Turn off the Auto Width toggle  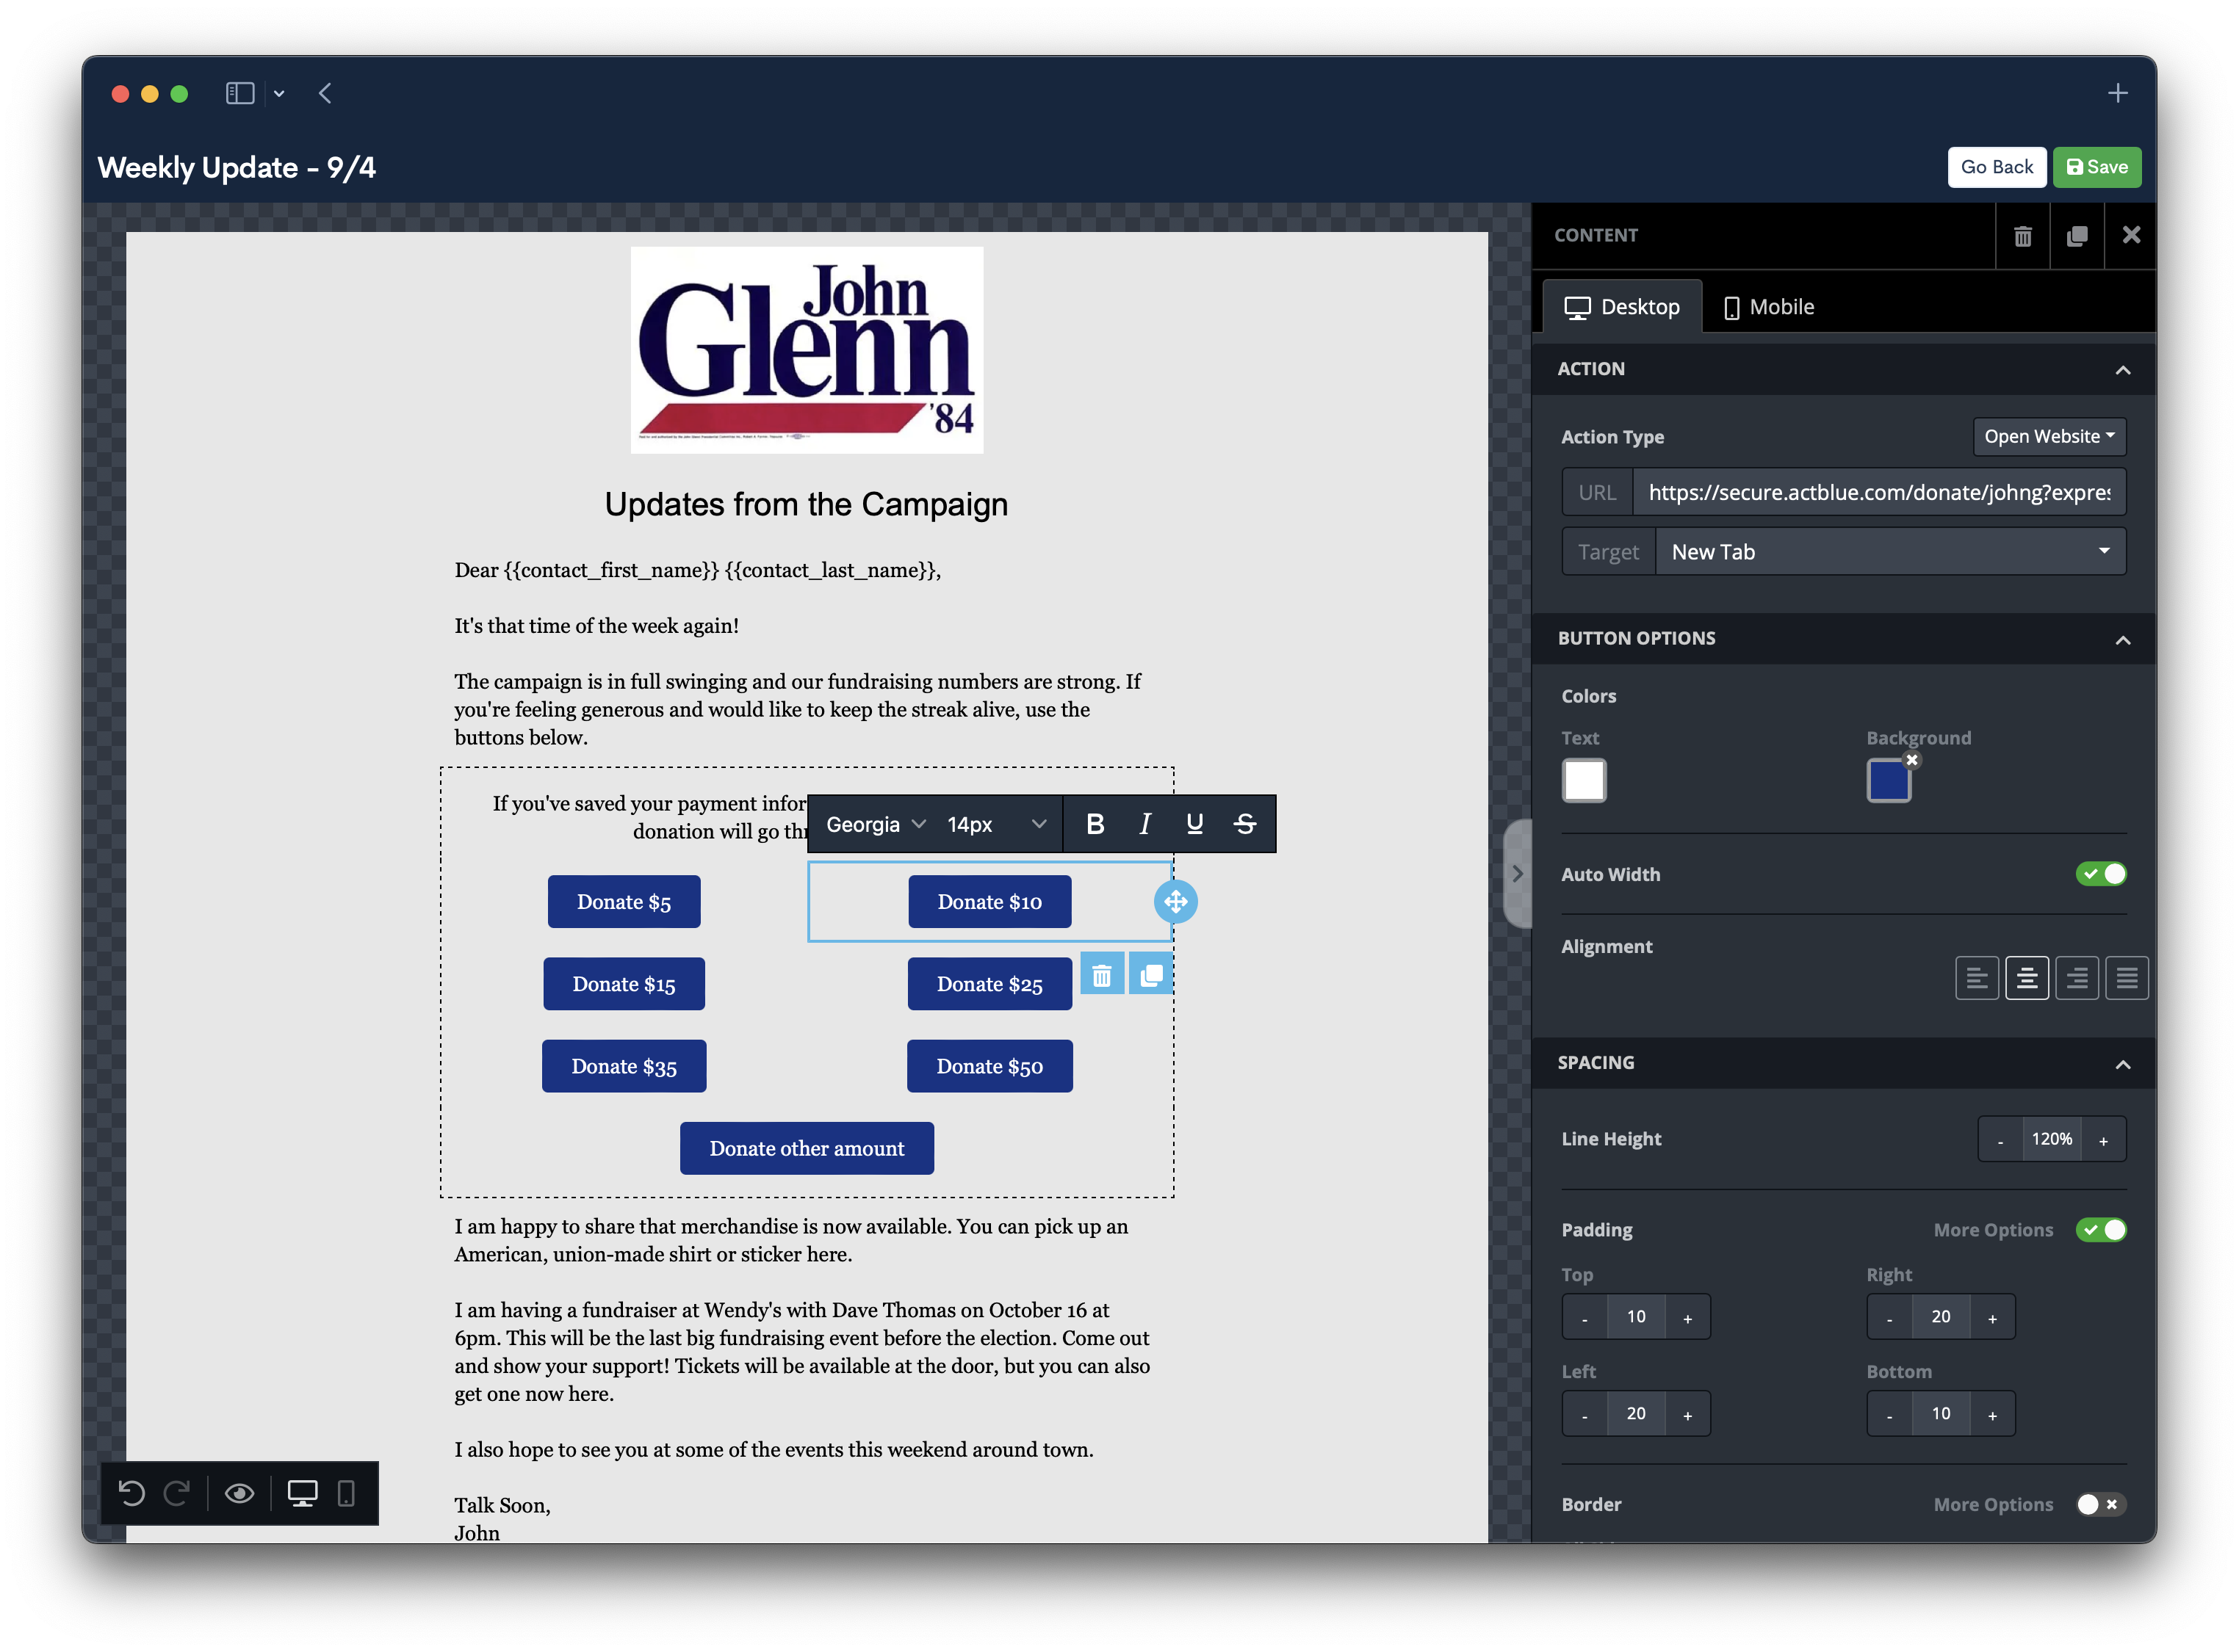pos(2101,874)
